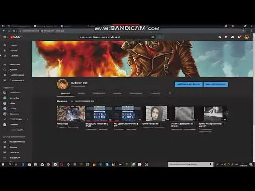Click the Play all link
255x191 pixels.
click(x=83, y=101)
